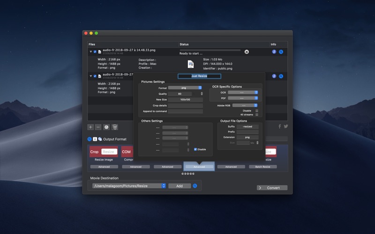Uncheck the second audio-fr file checkbox
Viewport: 375px width, 234px height.
(x=95, y=76)
